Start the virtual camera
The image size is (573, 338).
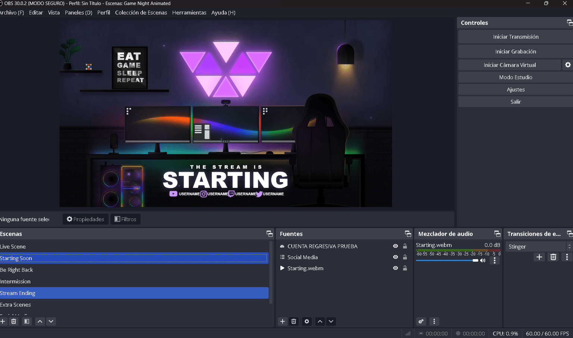click(510, 65)
